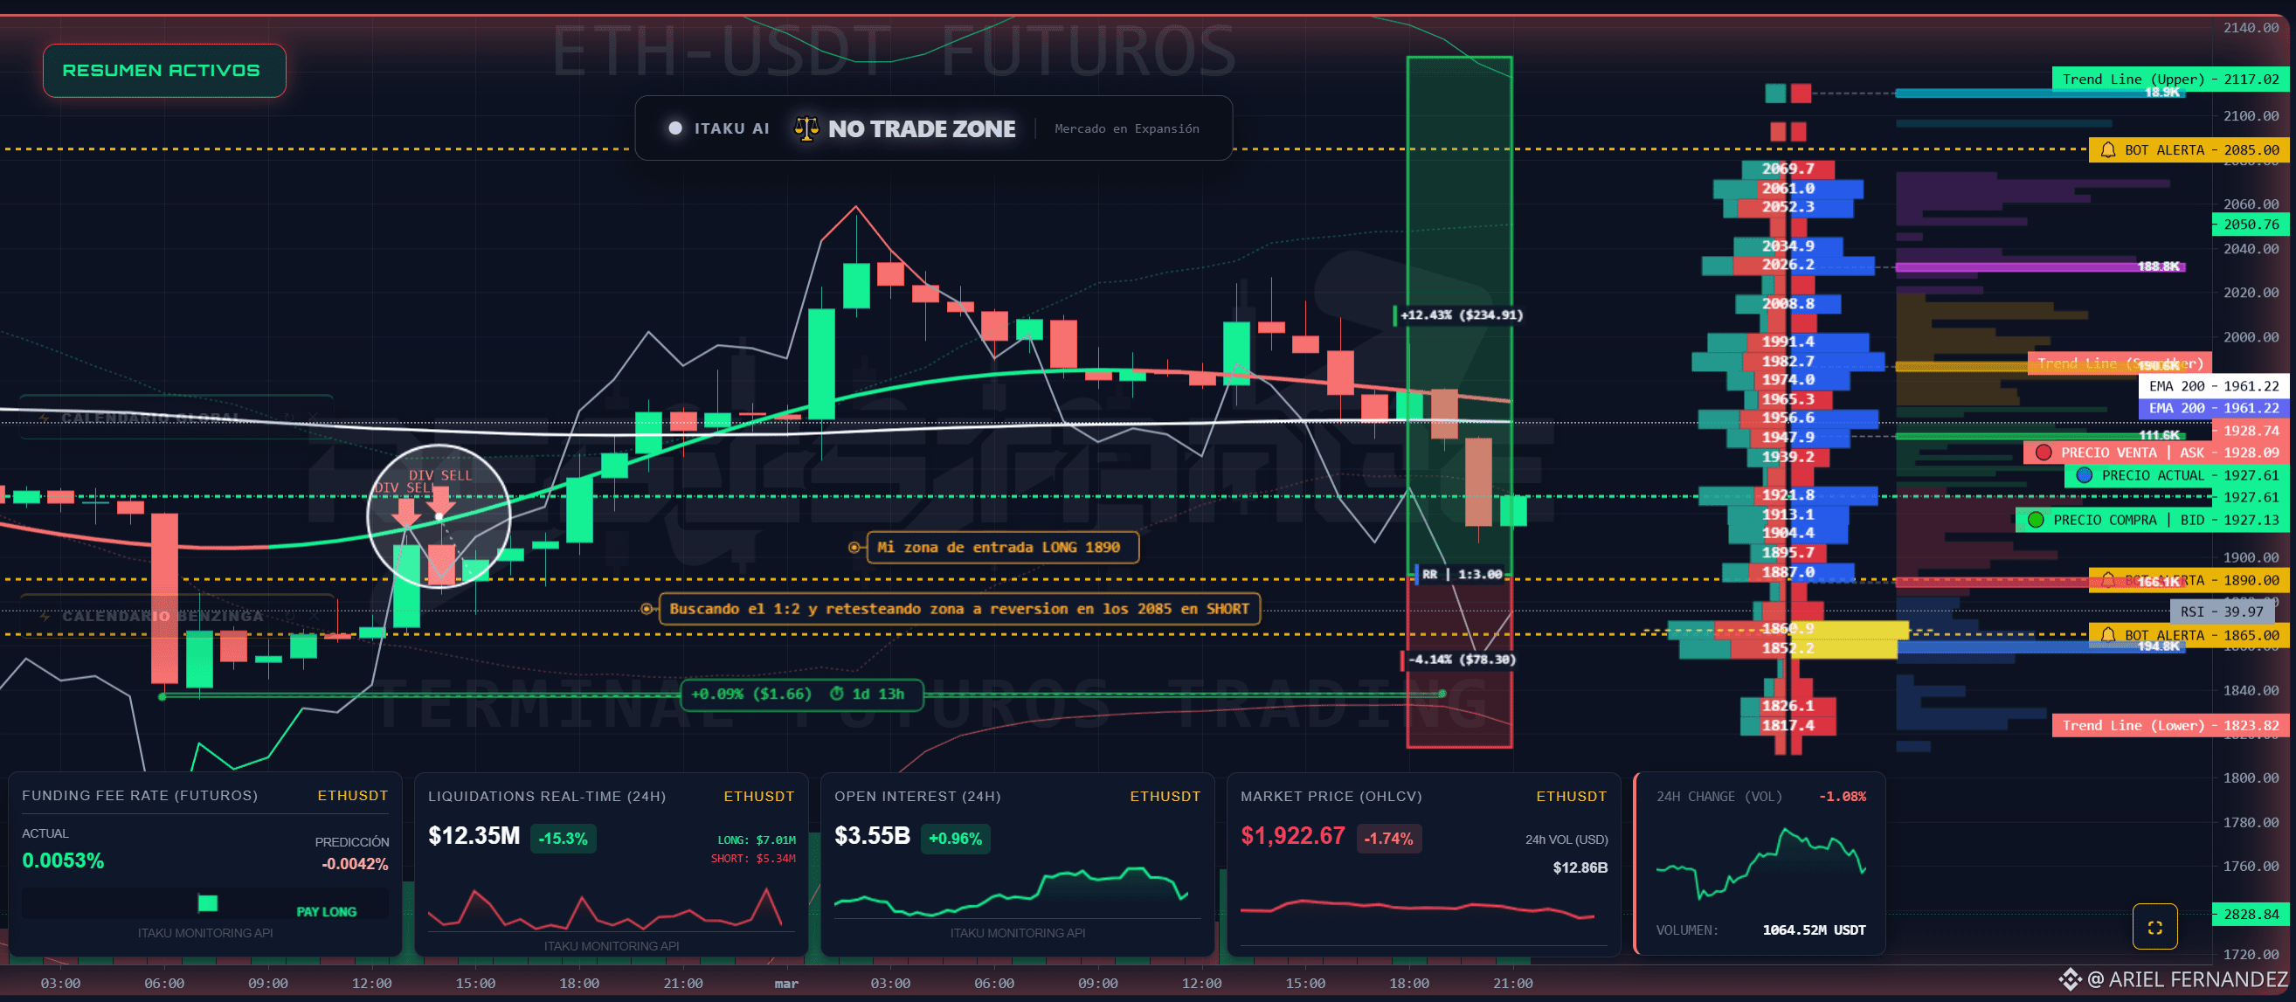2296x1002 pixels.
Task: Click the 'mar' date label on time axis
Action: [x=786, y=984]
